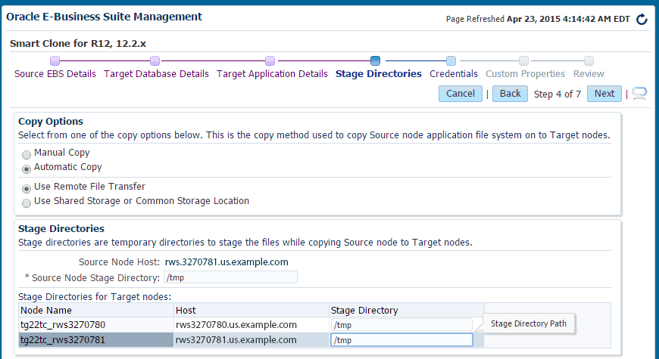
Task: Click stage directory field for rws3270780 host
Action: pyautogui.click(x=401, y=325)
